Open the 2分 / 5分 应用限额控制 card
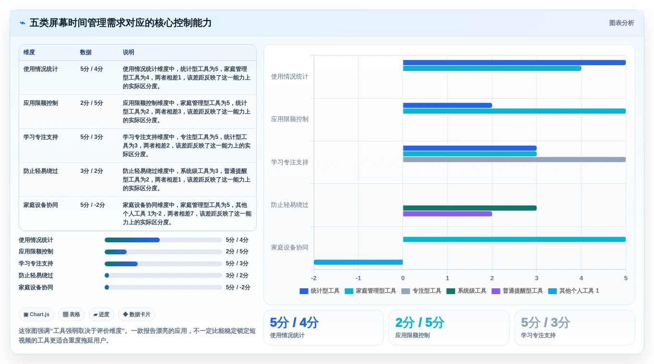The image size is (654, 364). (x=449, y=328)
